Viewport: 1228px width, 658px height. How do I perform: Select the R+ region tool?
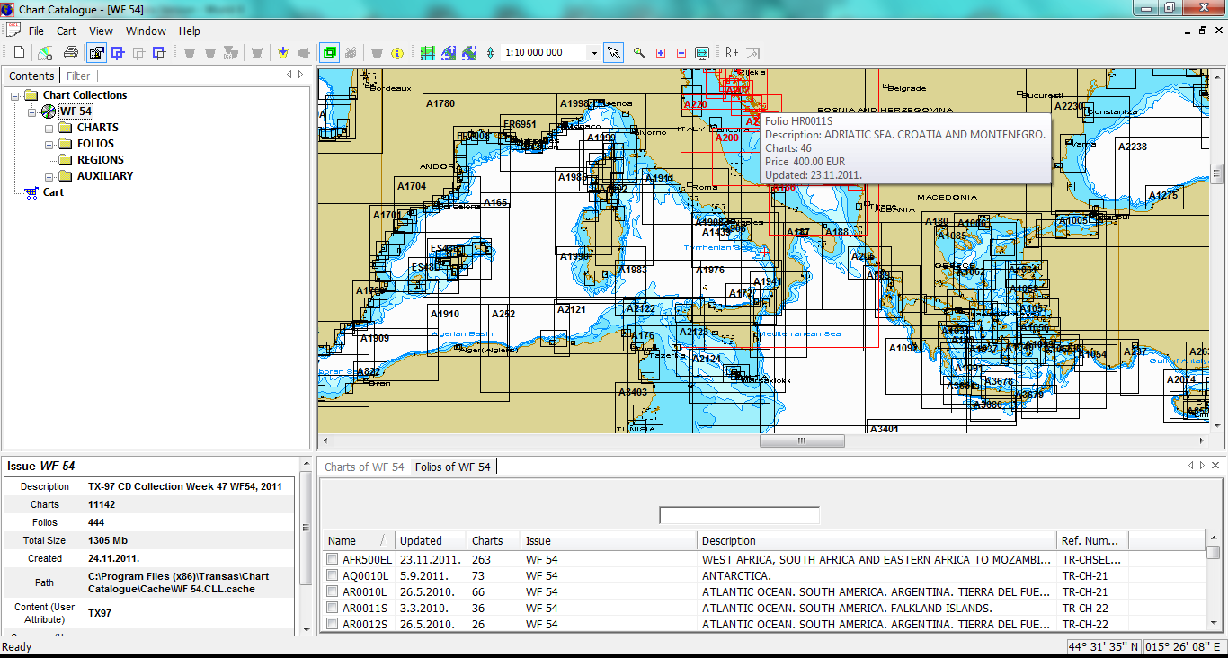tap(730, 52)
